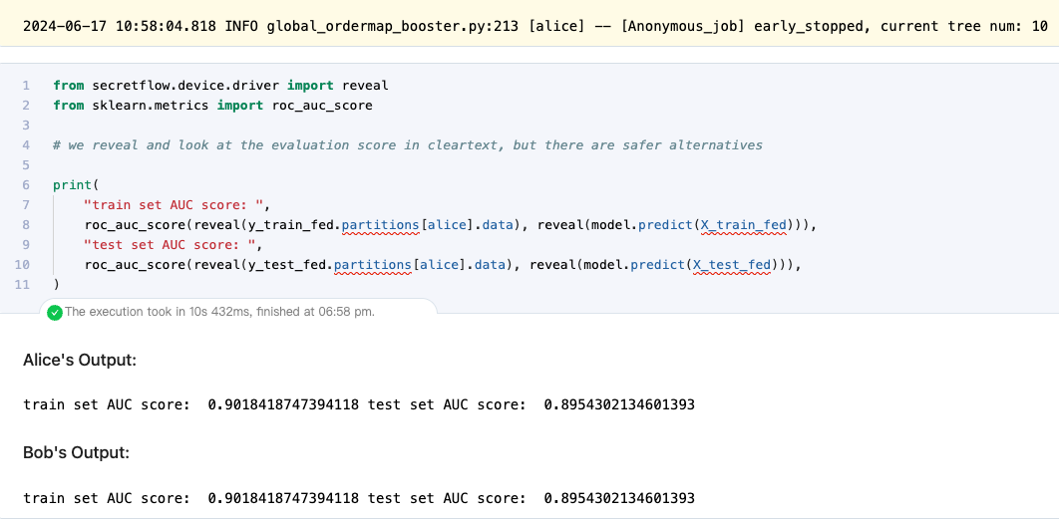This screenshot has height=519, width=1059.
Task: Click the execution took 10s 432ms status text
Action: click(x=219, y=313)
